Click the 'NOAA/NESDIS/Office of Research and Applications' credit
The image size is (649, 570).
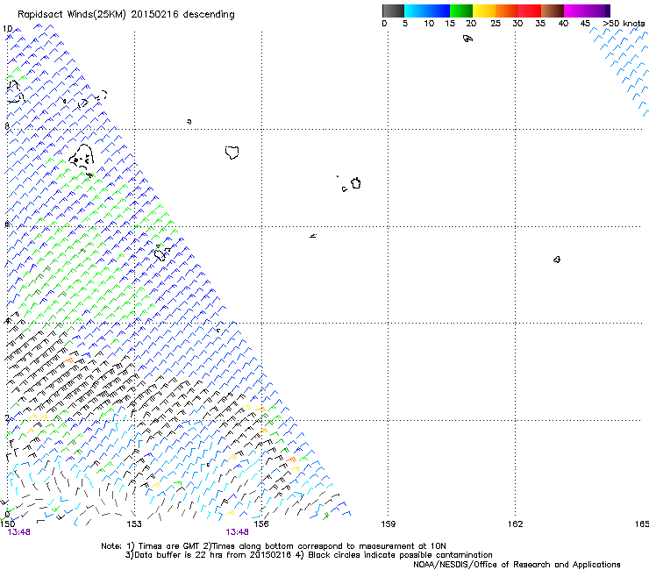517,565
